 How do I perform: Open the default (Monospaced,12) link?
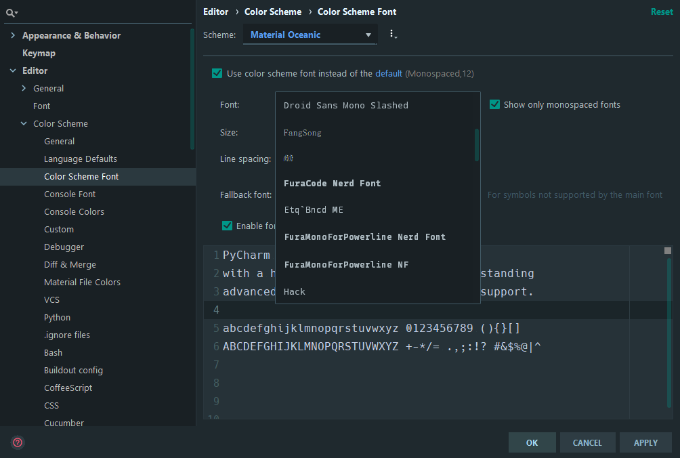coord(389,73)
